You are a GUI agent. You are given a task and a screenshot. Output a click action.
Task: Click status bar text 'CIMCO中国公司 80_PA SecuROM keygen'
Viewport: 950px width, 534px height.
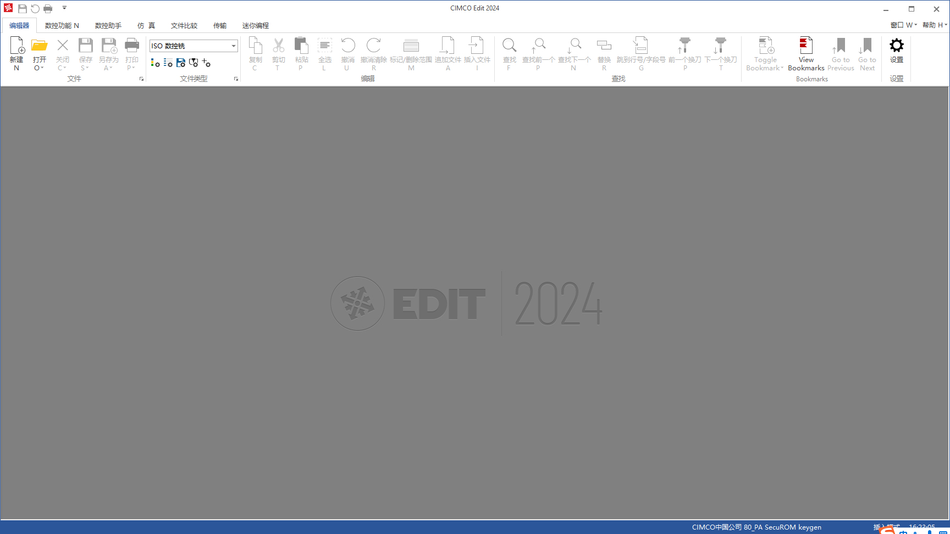pos(756,527)
